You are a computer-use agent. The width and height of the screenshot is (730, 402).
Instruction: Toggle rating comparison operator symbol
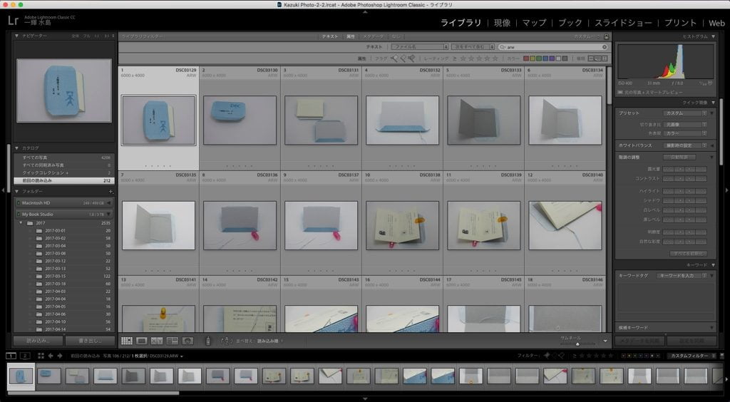[454, 58]
